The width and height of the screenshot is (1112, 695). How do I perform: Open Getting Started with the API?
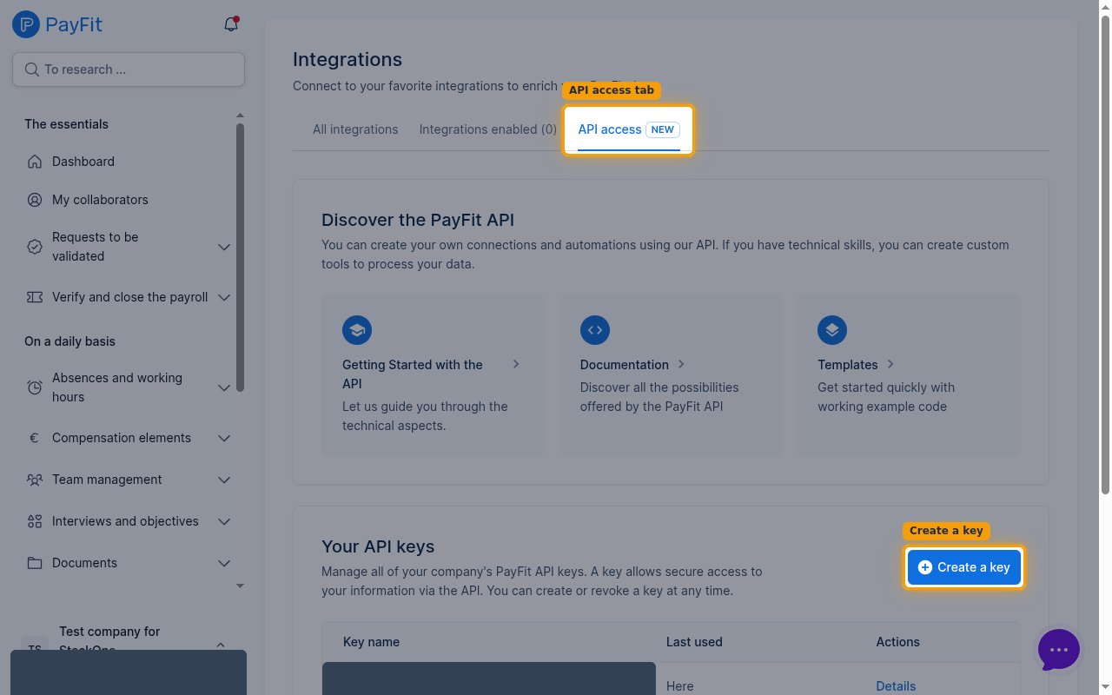pos(432,374)
